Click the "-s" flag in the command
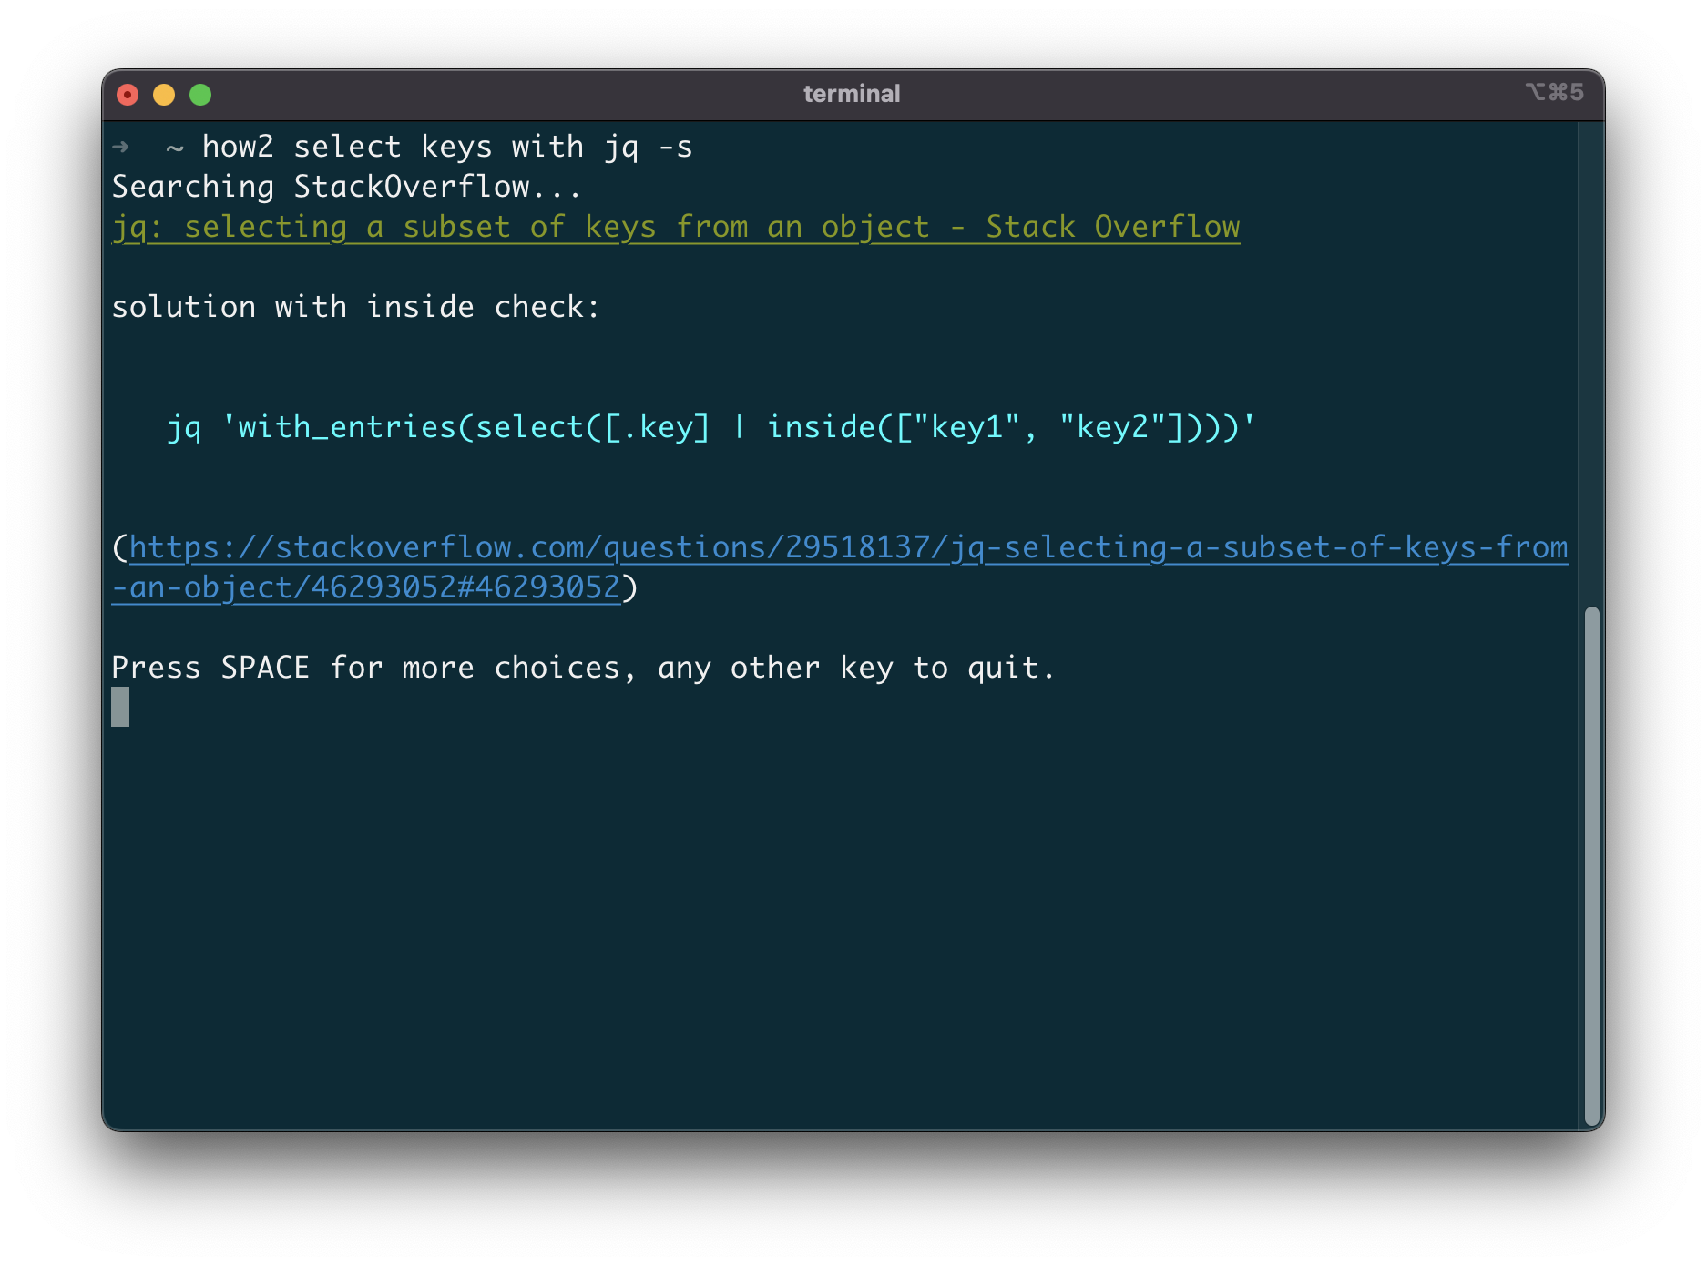Image resolution: width=1707 pixels, height=1266 pixels. click(675, 147)
